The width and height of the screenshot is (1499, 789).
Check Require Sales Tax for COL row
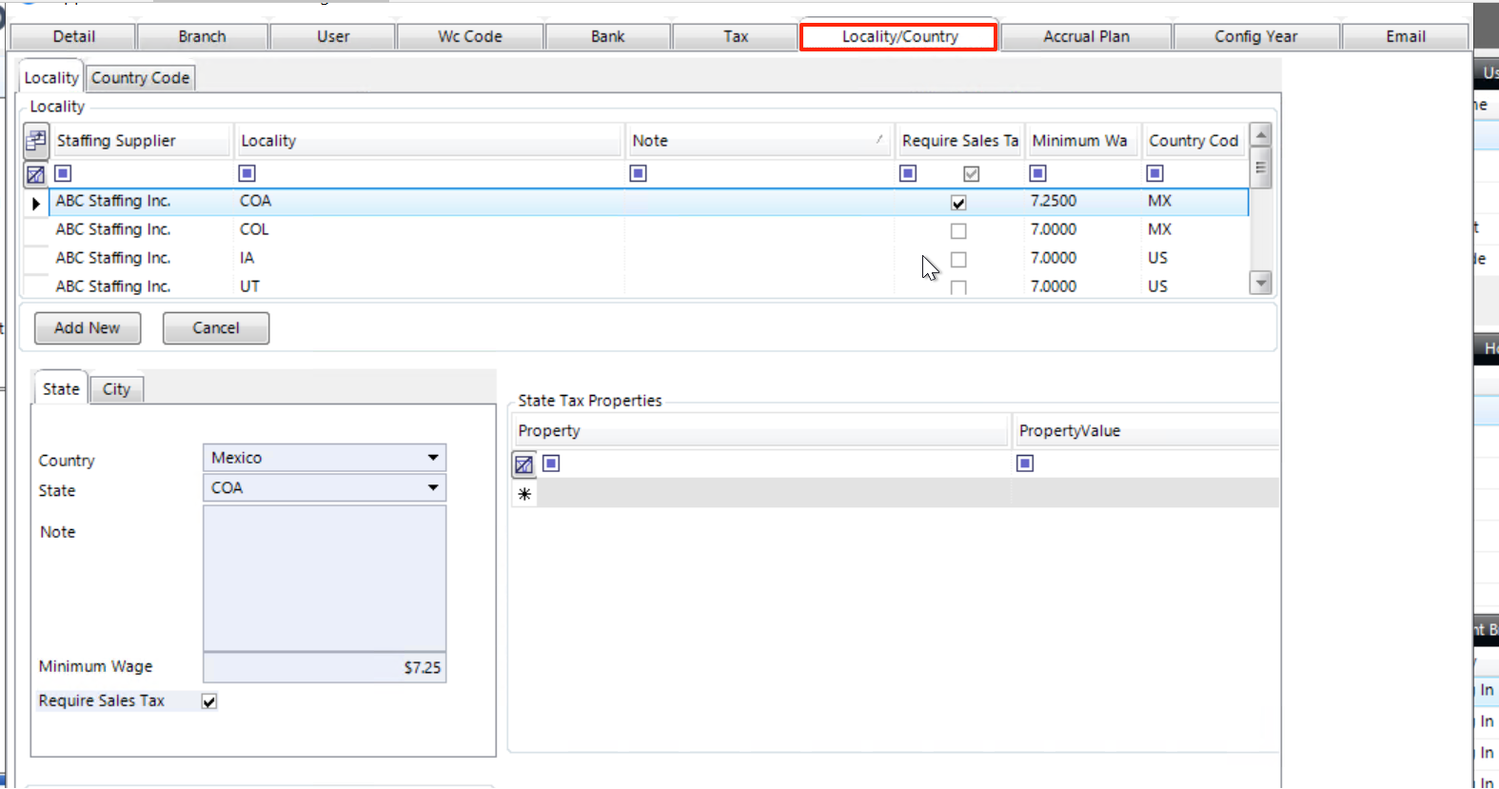[958, 231]
